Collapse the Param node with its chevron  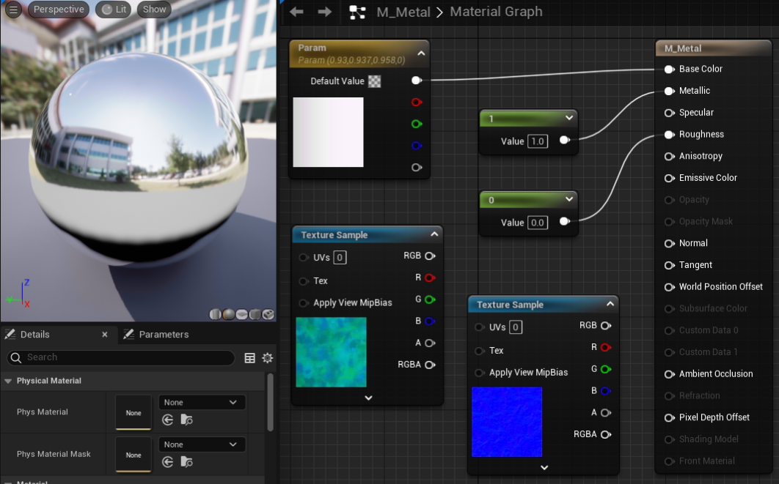pos(420,53)
